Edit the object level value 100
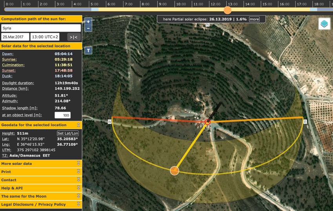 (63, 115)
